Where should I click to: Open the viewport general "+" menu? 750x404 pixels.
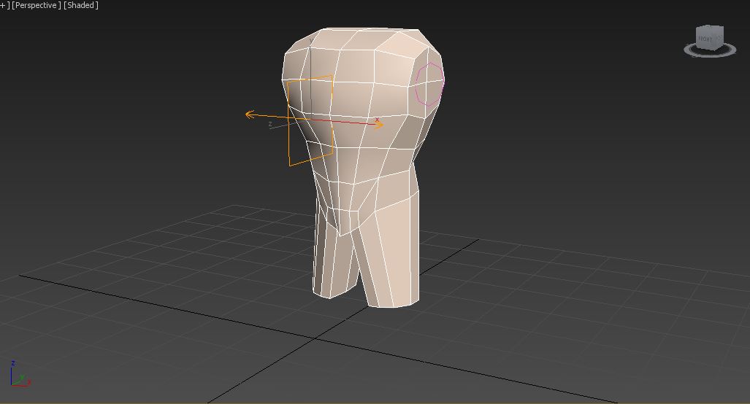(x=3, y=5)
